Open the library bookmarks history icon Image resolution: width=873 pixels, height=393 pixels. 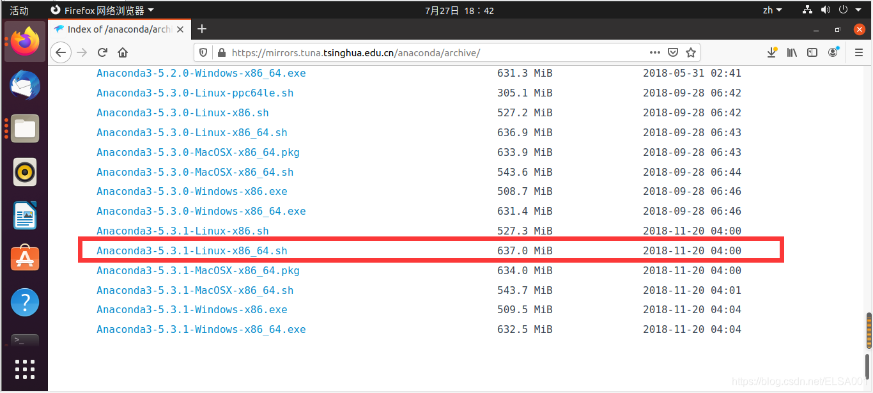[792, 52]
